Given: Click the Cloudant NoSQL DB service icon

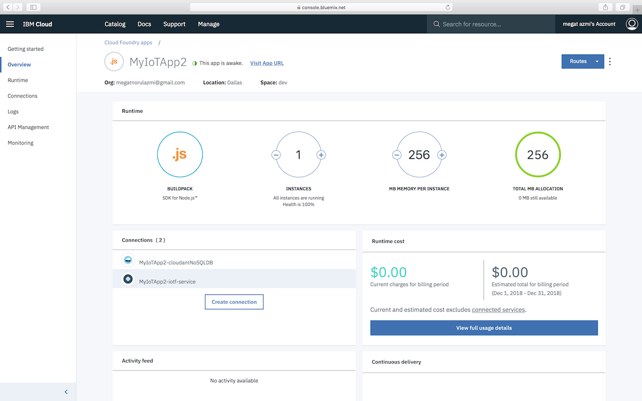Looking at the screenshot, I should [128, 260].
